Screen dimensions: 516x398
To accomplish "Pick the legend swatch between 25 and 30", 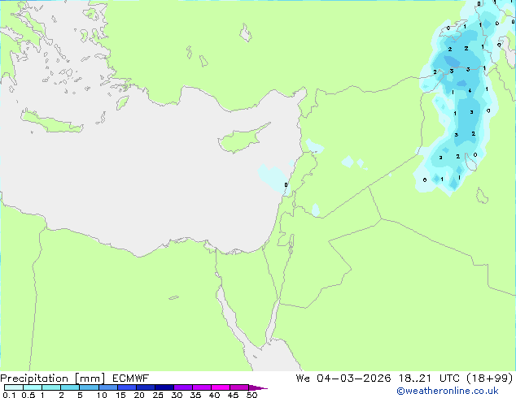I will (164, 387).
